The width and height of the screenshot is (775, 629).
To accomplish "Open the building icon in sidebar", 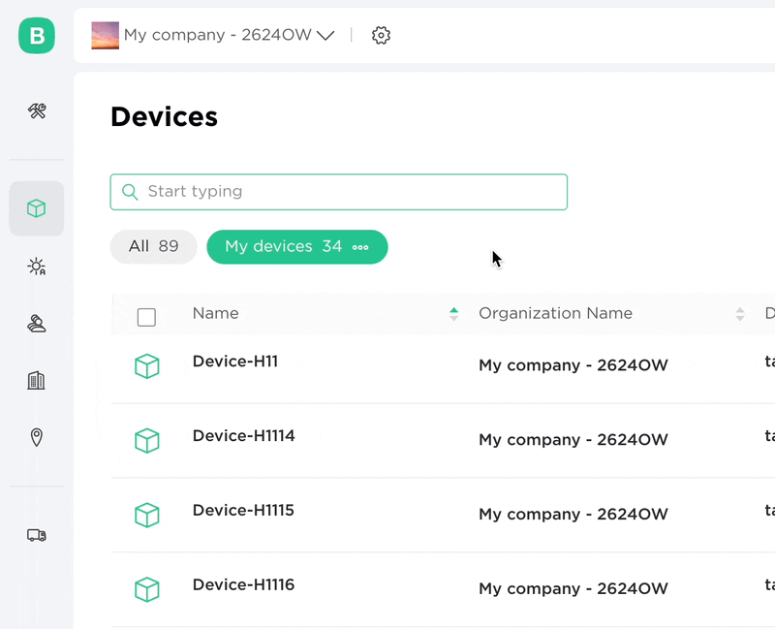I will pos(37,380).
